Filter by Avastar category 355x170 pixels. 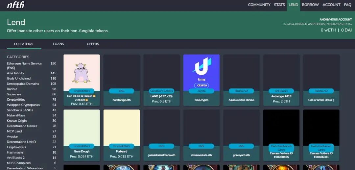coord(32,136)
